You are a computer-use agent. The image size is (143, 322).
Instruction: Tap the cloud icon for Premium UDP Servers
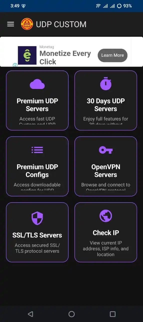[x=37, y=84]
